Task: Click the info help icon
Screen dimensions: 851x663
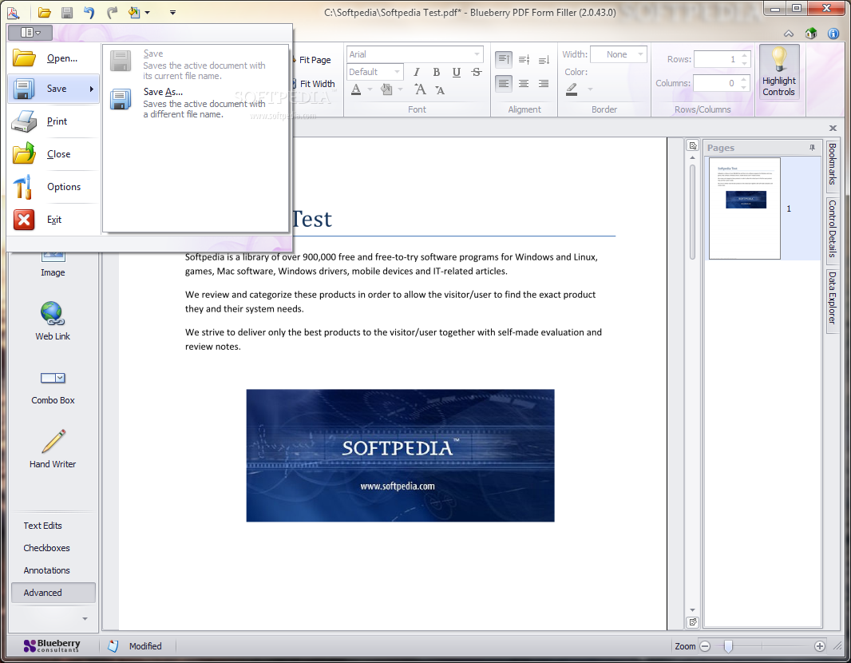Action: [x=833, y=34]
